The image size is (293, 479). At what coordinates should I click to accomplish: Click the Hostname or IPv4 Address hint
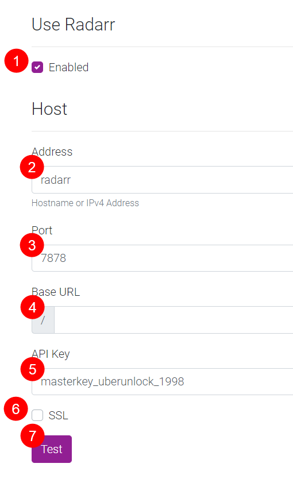click(85, 203)
